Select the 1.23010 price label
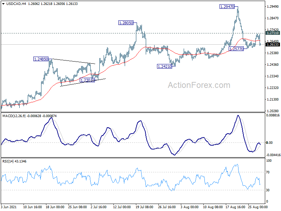 point(87,80)
